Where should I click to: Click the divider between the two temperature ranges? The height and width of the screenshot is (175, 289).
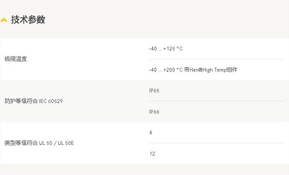click(x=217, y=59)
